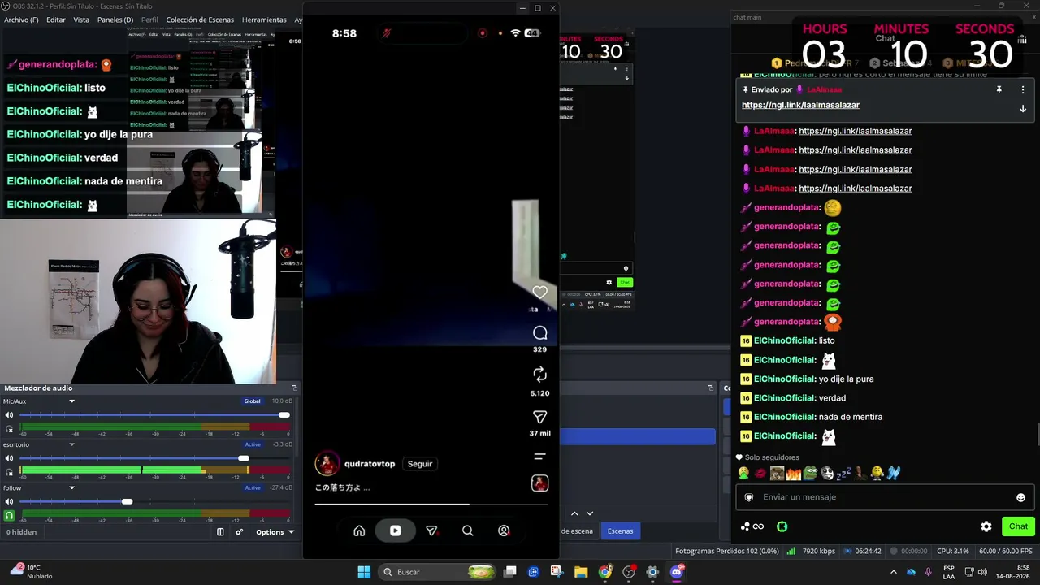Go to Instagram home tab
1040x585 pixels.
click(x=359, y=531)
